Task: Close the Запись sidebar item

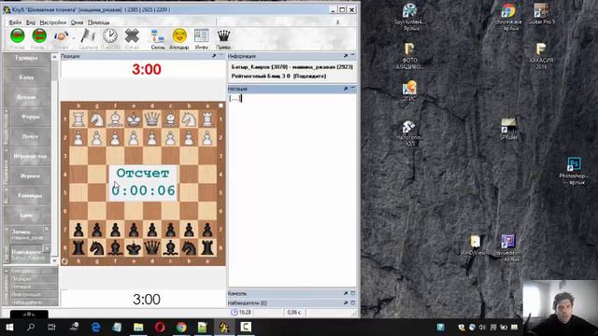Action: 47,229
